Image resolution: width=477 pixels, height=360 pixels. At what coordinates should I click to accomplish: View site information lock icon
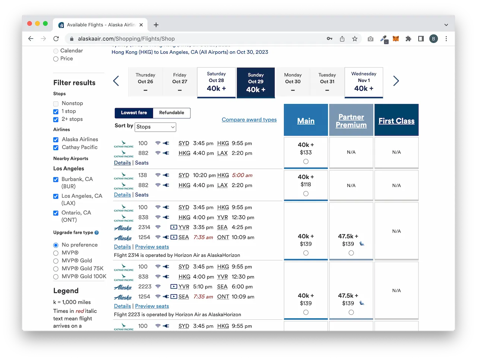(72, 39)
